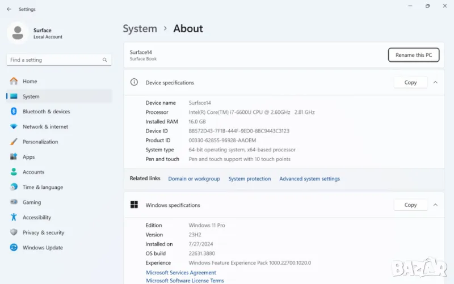Open Accounts settings
The width and height of the screenshot is (454, 284).
click(33, 172)
